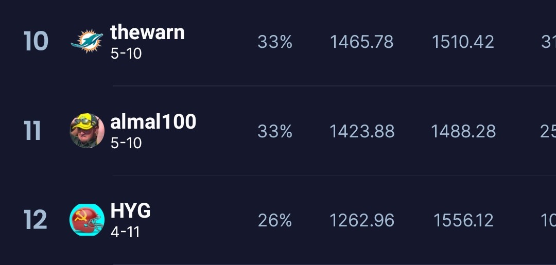Click the 4-11 record under HYG
This screenshot has height=265, width=556.
pyautogui.click(x=125, y=232)
